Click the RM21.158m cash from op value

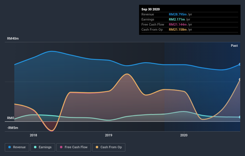pyautogui.click(x=178, y=29)
